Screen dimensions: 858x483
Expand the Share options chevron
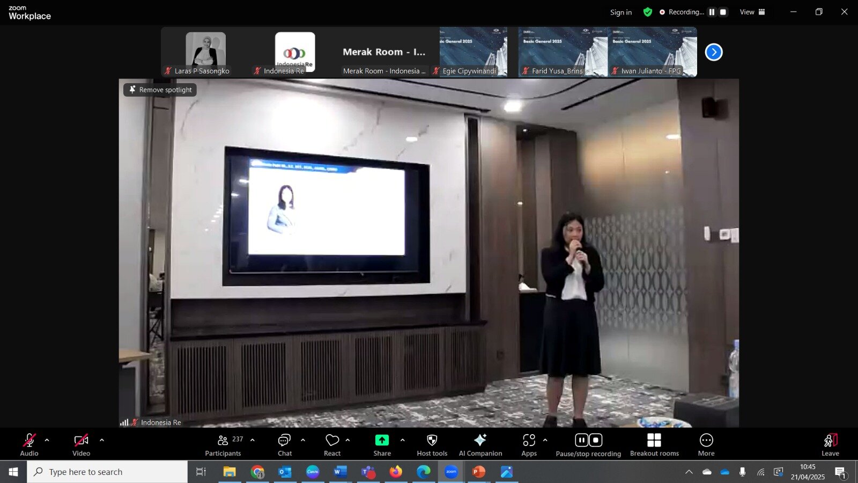click(x=403, y=440)
